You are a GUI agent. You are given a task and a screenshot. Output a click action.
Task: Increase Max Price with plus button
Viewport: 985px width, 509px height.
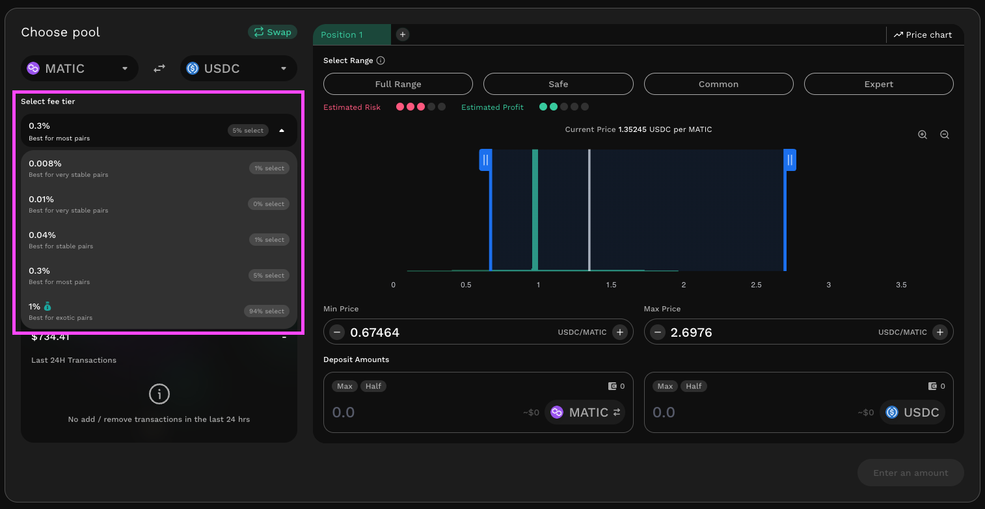[x=939, y=332]
